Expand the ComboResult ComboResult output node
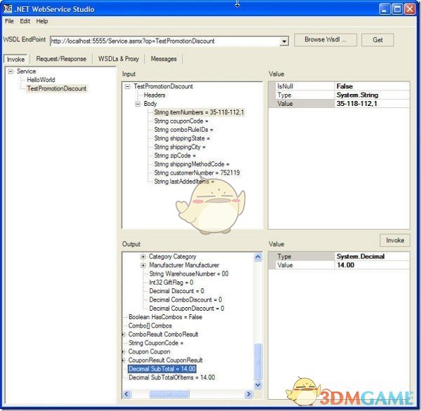 coord(123,335)
